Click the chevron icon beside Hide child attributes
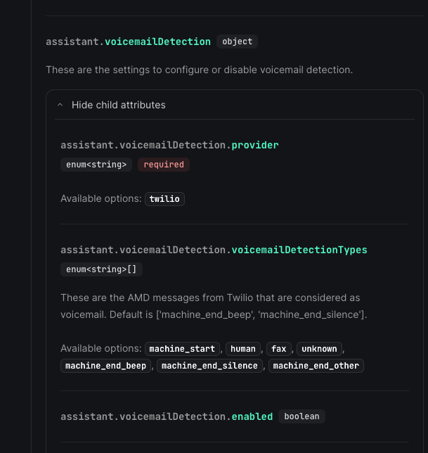The image size is (428, 453). [60, 105]
